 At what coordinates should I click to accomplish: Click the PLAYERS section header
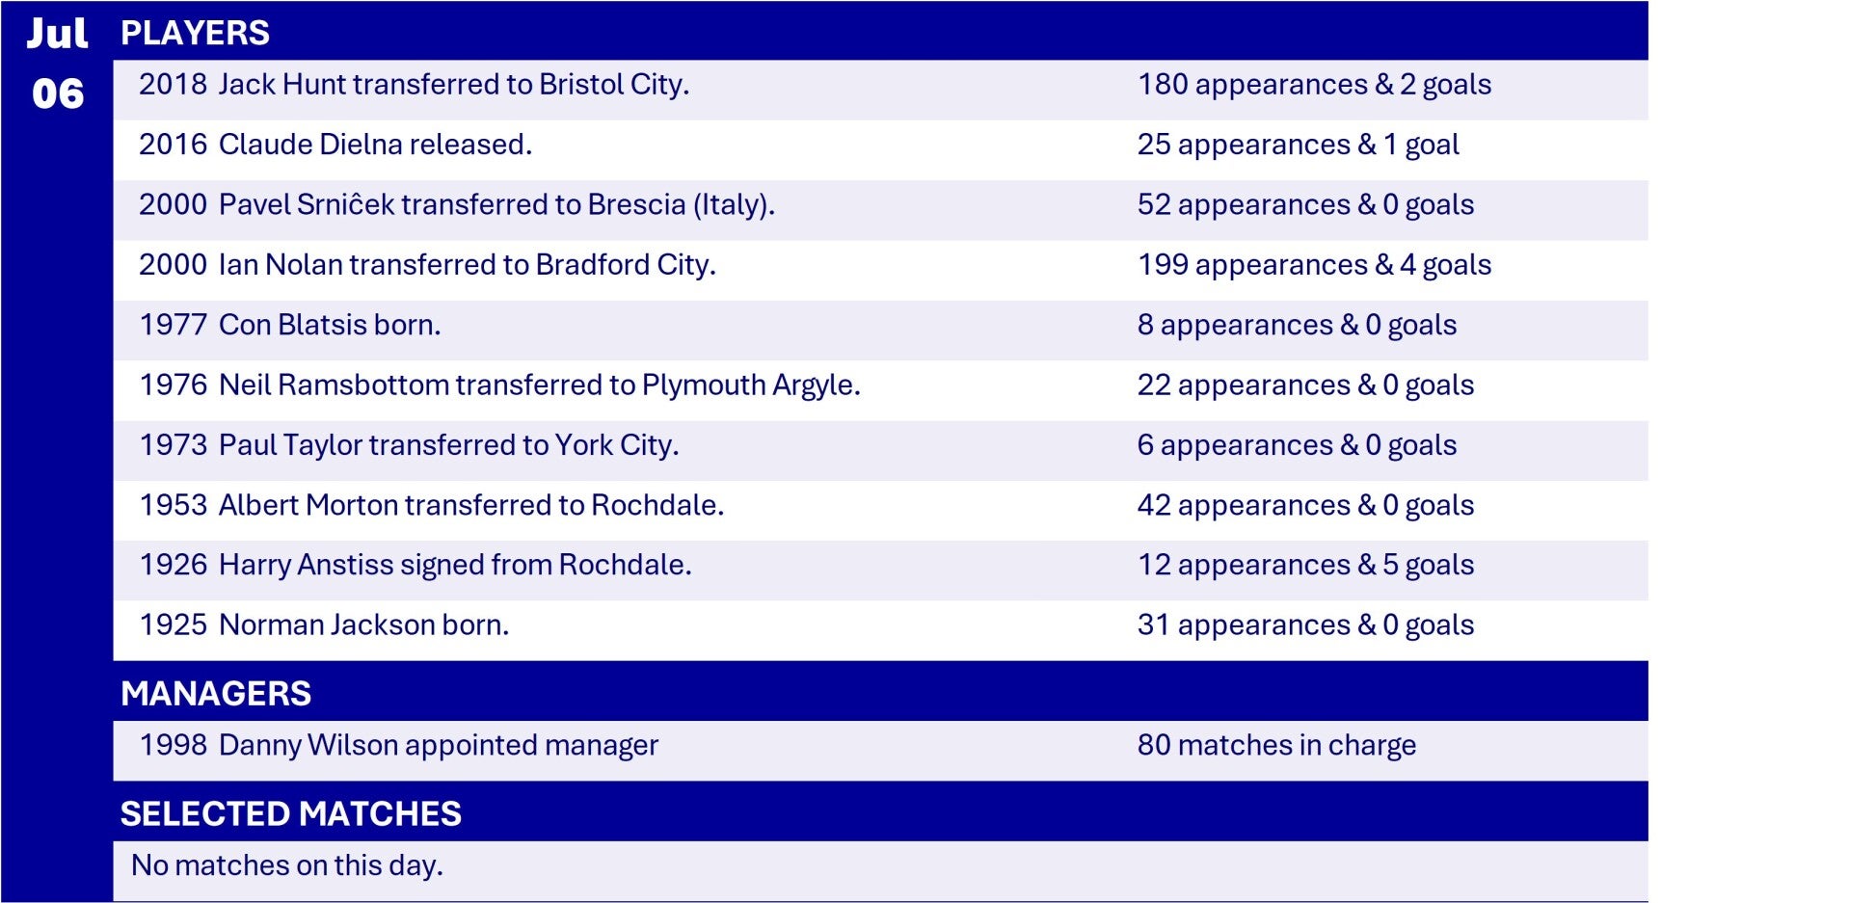pyautogui.click(x=195, y=33)
